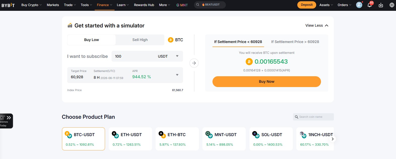Click the 0.00165543 BTC amount
The width and height of the screenshot is (396, 159).
click(x=271, y=62)
